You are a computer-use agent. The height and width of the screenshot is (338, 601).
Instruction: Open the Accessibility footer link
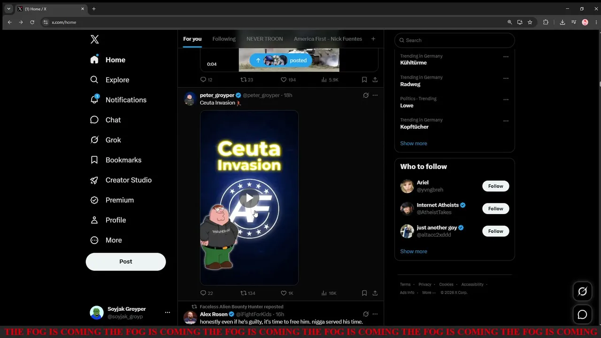tap(472, 284)
